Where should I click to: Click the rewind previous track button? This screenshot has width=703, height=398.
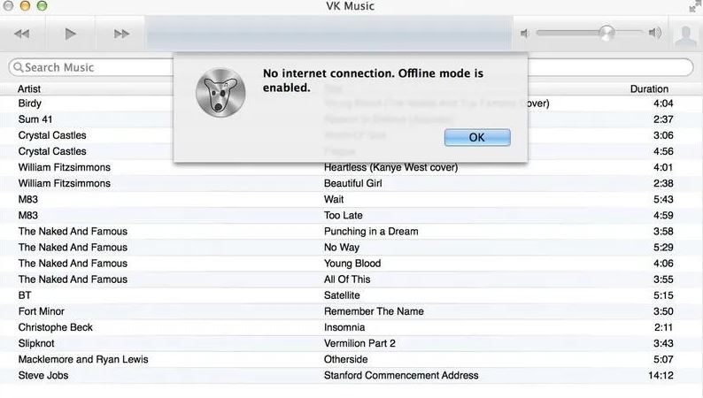(x=22, y=34)
